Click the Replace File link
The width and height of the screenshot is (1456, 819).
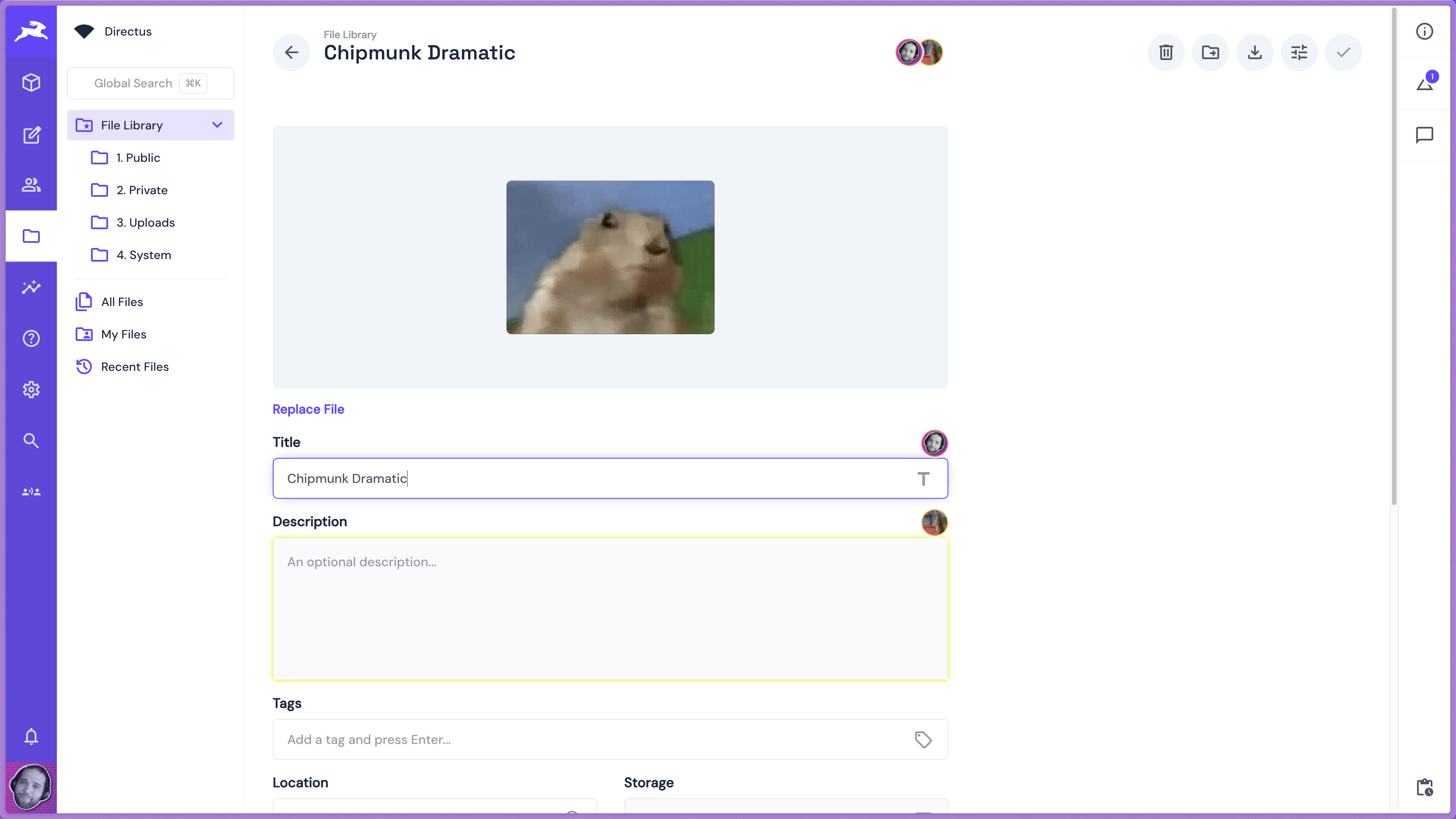308,409
